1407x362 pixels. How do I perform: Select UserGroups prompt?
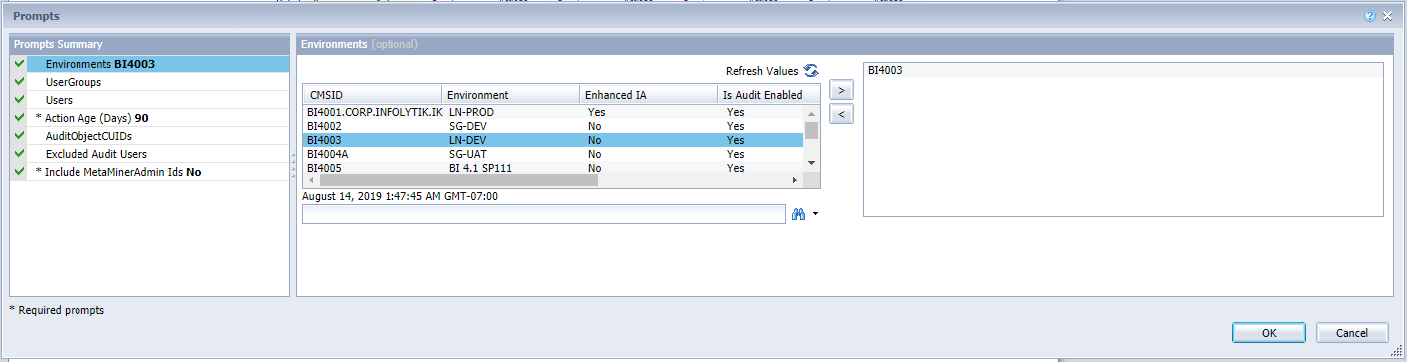tap(150, 82)
